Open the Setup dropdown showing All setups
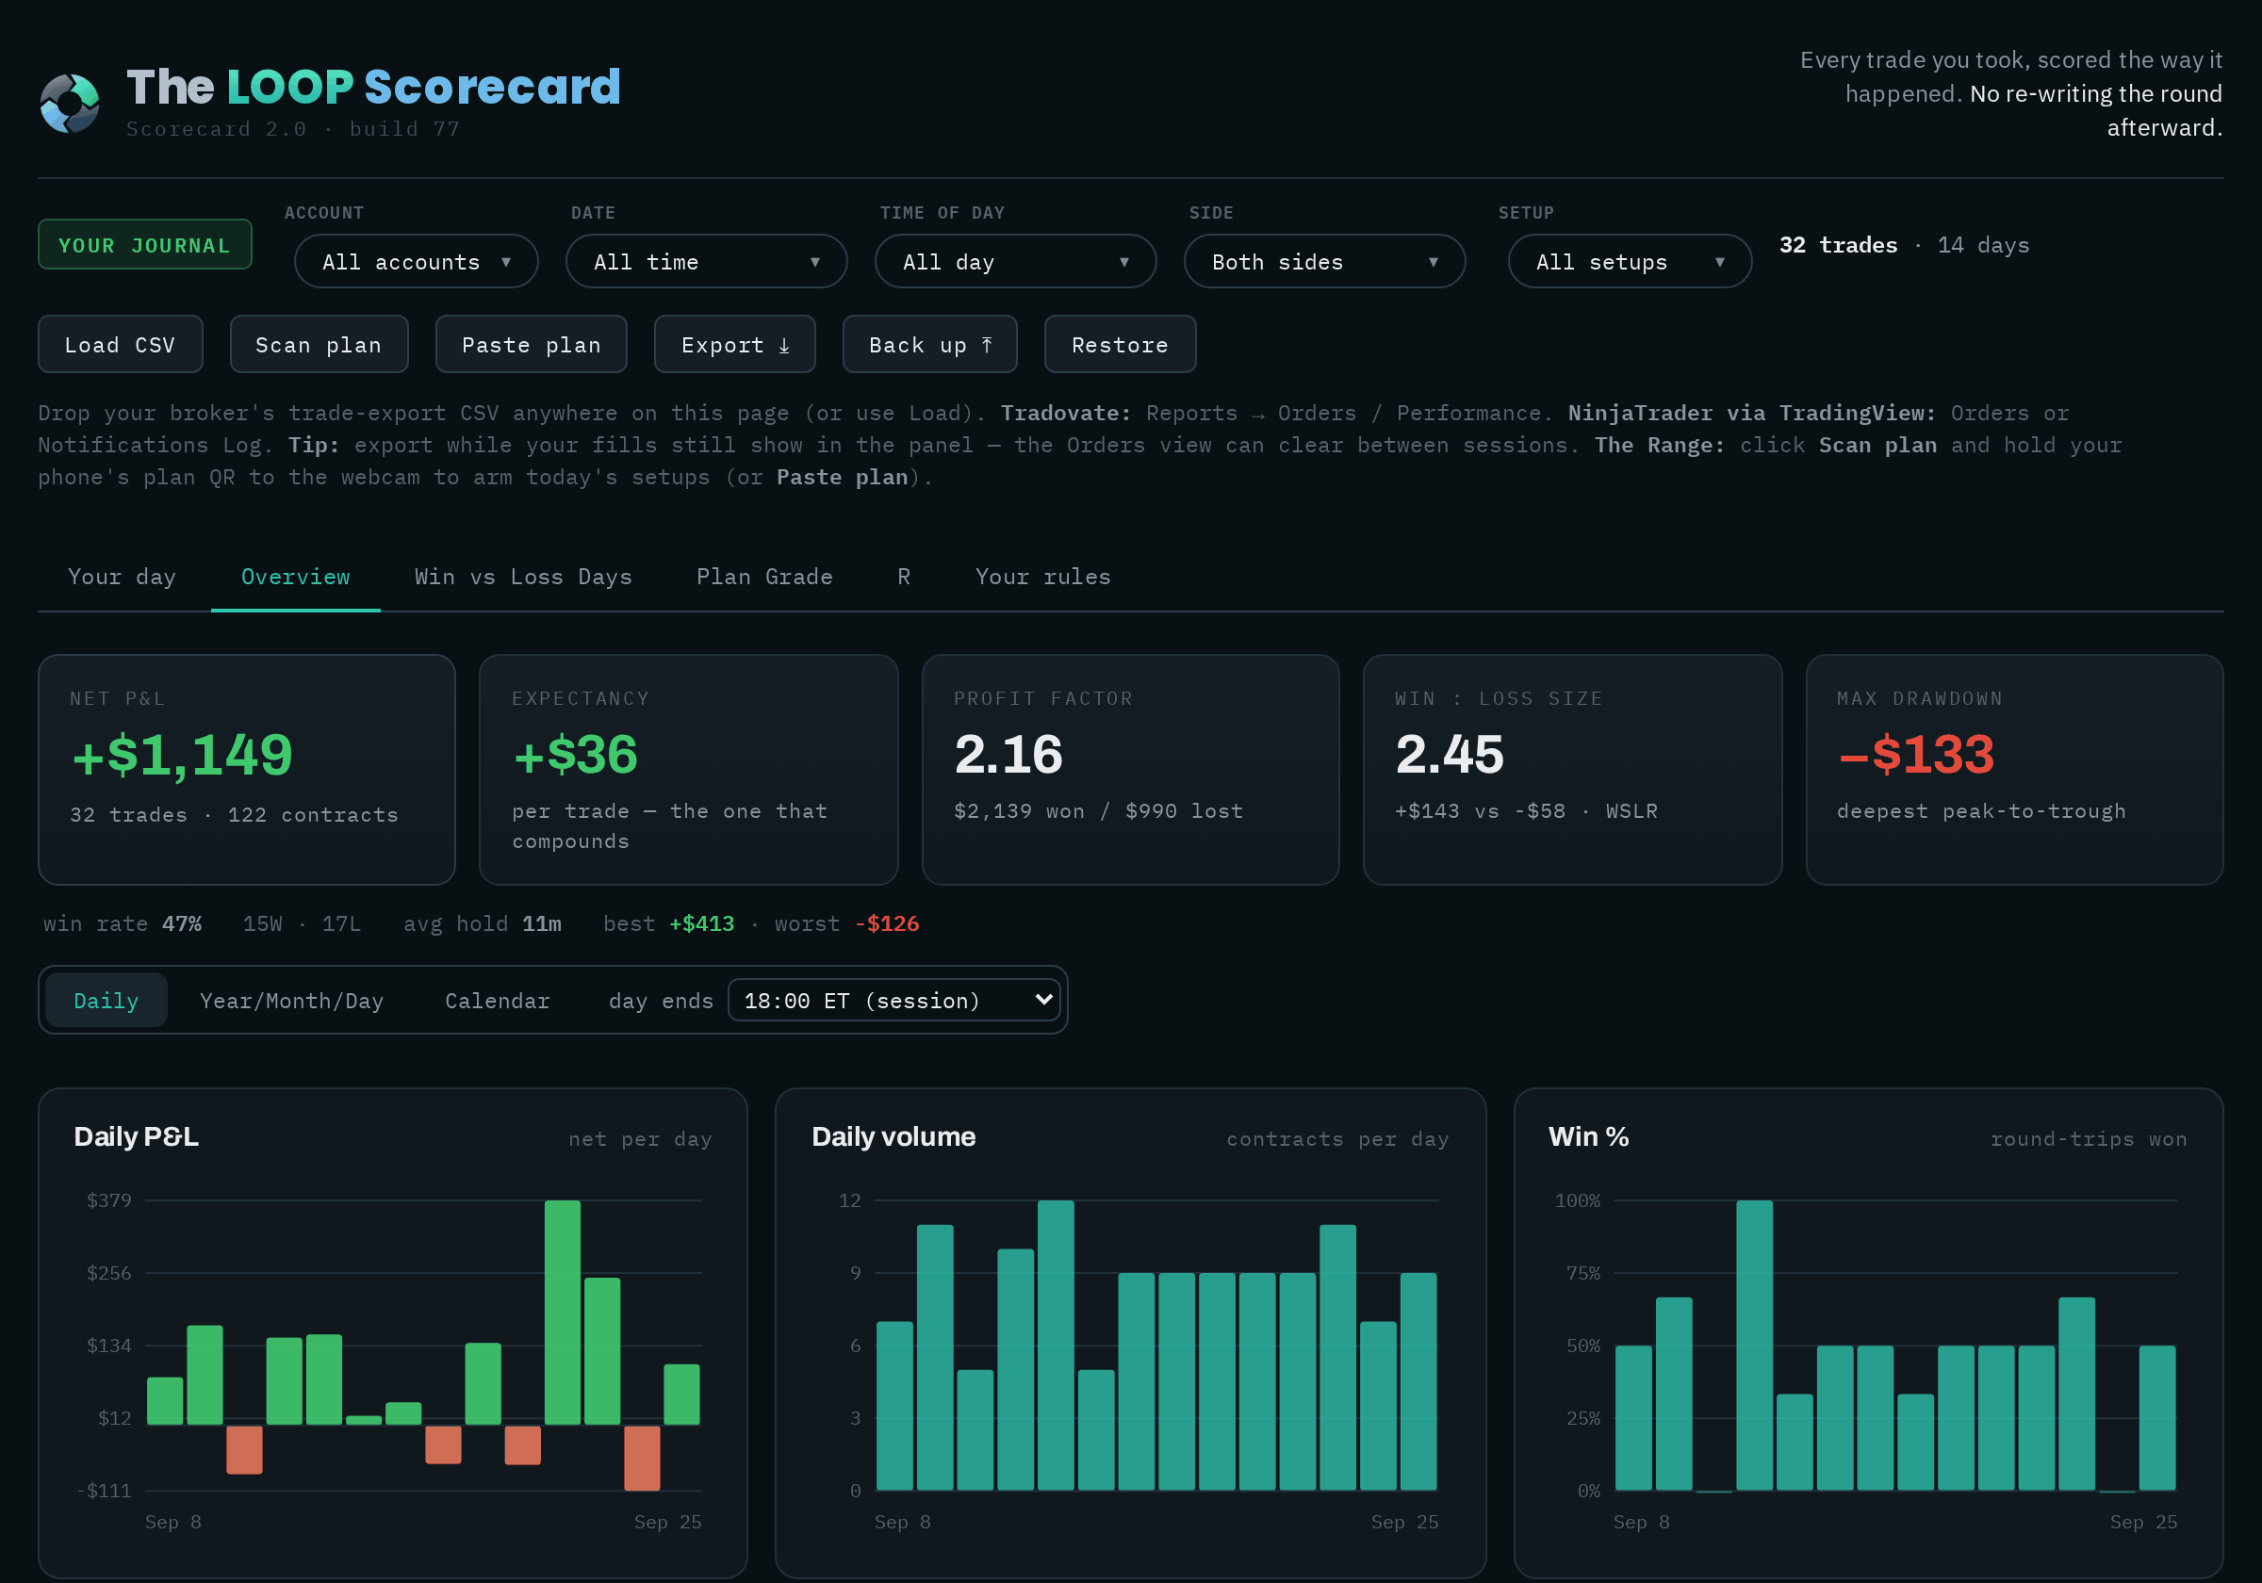Screen dimensions: 2262x1583 pyautogui.click(x=1630, y=261)
